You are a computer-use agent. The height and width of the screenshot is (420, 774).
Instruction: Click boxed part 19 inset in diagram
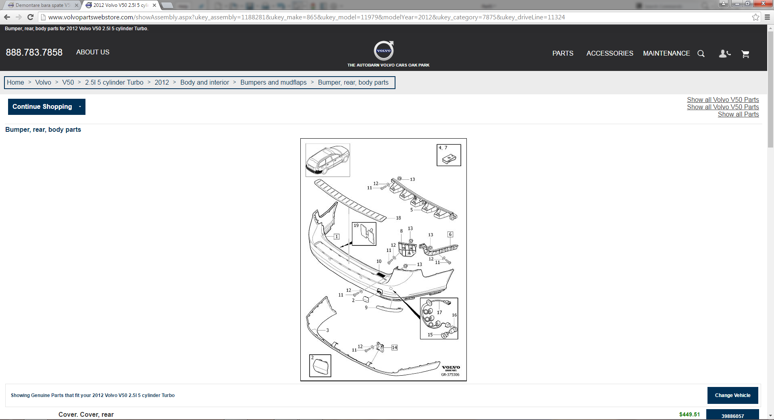point(364,234)
